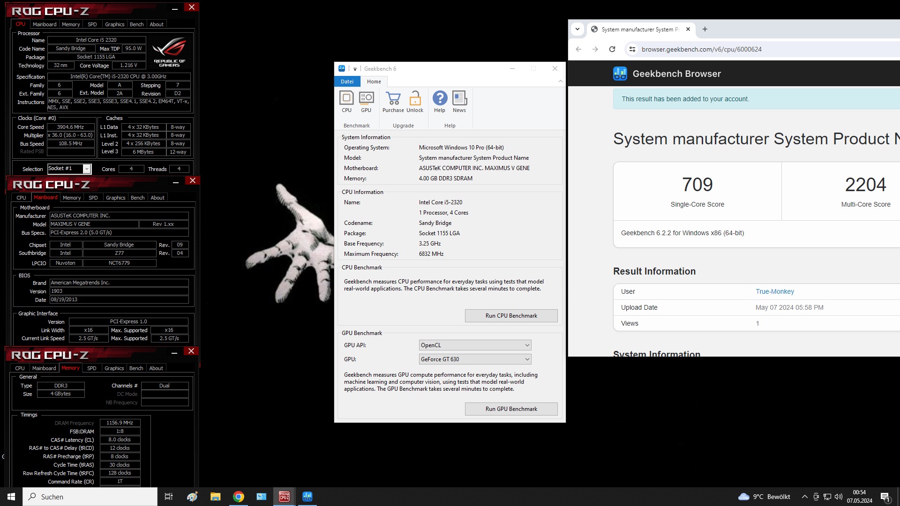Screen dimensions: 900x506
Task: Close the System manufacturer browser tab
Action: click(688, 29)
